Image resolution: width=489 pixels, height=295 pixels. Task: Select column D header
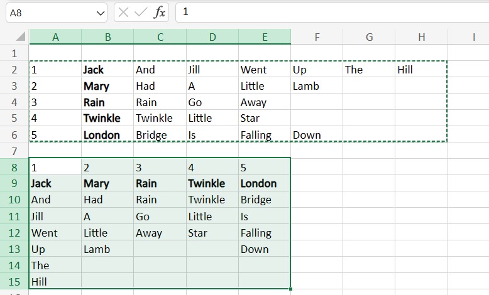click(212, 37)
